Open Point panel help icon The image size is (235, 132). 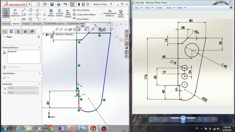[39, 37]
